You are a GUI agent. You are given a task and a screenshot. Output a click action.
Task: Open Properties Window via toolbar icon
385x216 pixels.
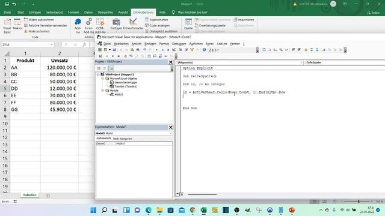(x=186, y=50)
